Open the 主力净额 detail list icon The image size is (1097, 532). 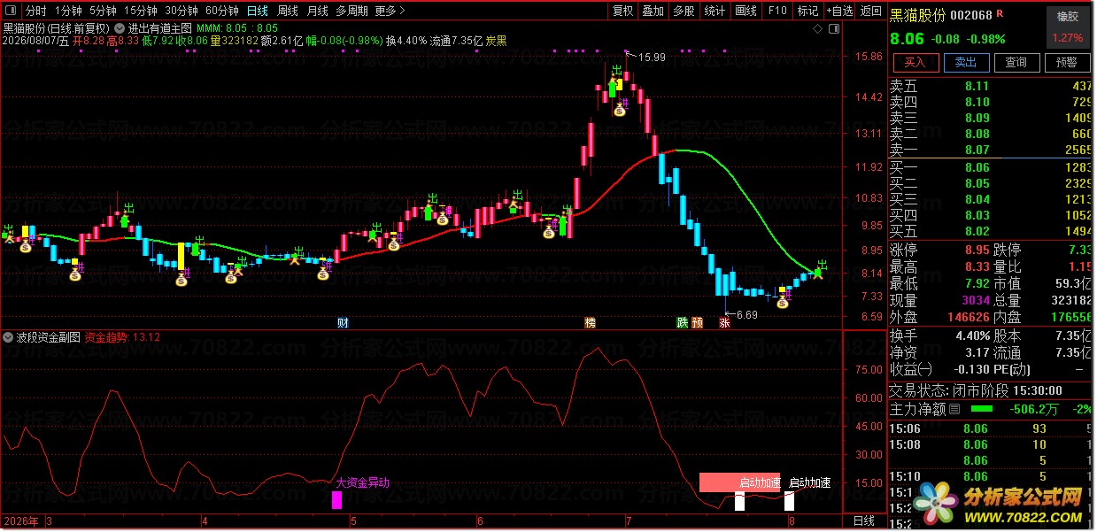954,410
